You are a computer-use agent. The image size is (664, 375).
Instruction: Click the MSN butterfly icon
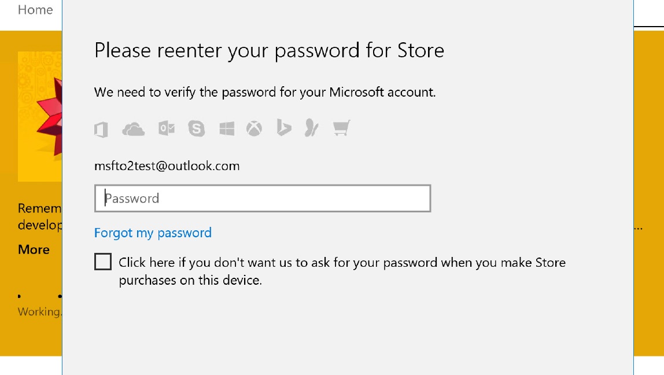[311, 127]
